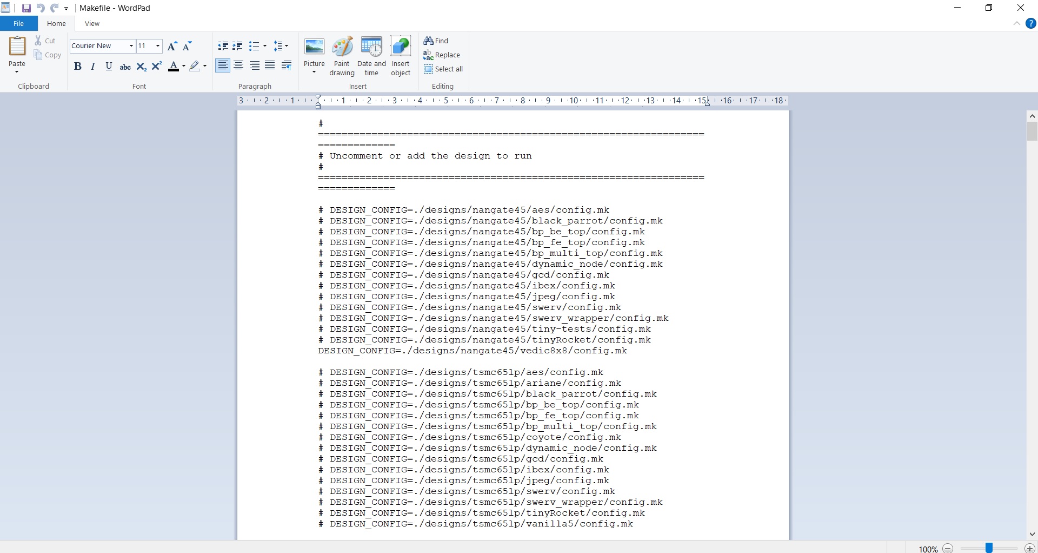Image resolution: width=1038 pixels, height=553 pixels.
Task: Open the font family dropdown
Action: pos(131,46)
